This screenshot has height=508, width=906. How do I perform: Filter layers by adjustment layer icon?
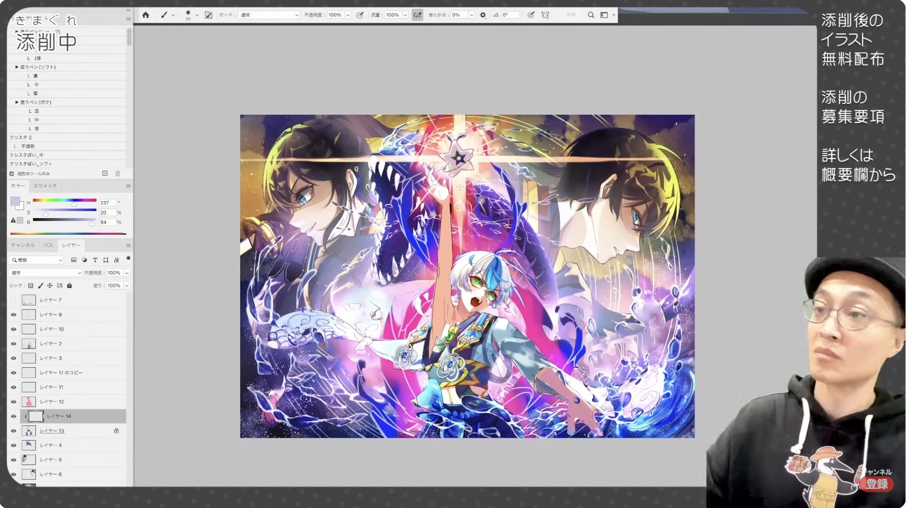pyautogui.click(x=84, y=260)
